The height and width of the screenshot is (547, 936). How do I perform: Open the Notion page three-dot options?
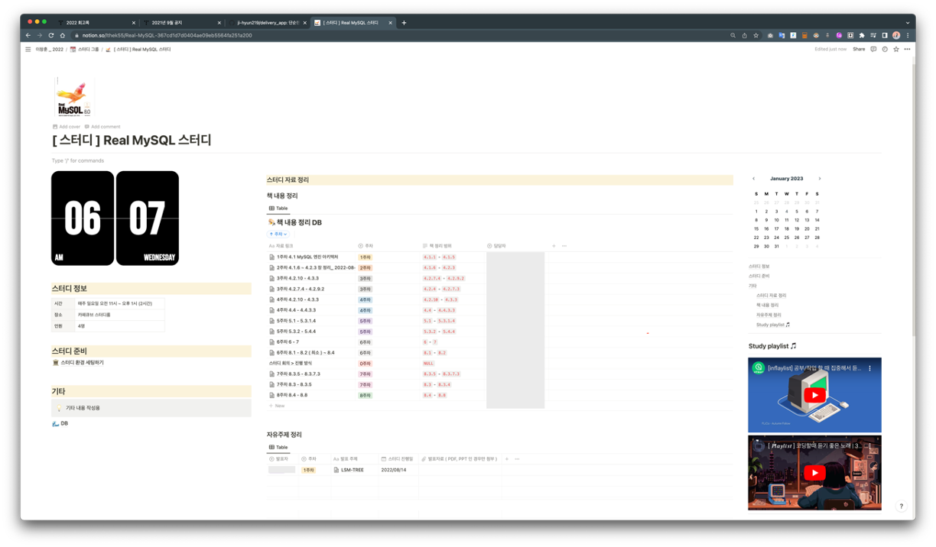click(907, 50)
